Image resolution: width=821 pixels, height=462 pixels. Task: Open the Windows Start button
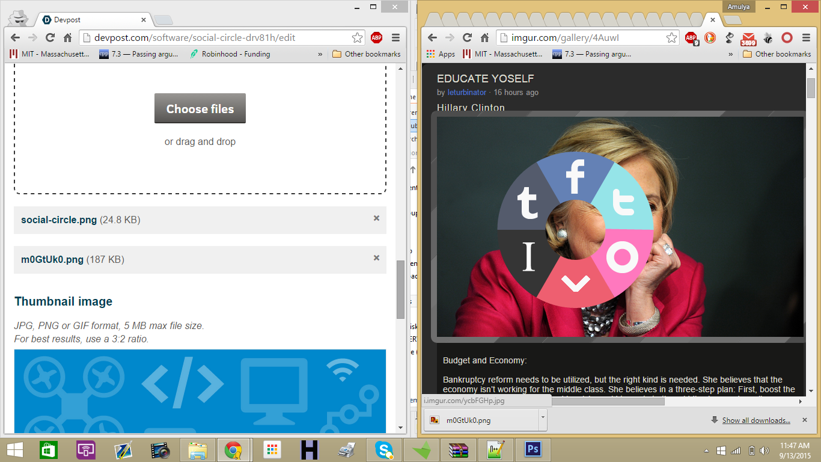15,450
